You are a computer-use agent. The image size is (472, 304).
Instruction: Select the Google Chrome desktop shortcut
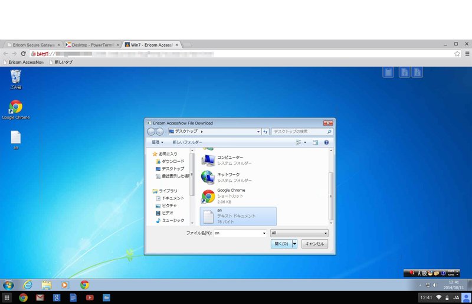coord(16,110)
